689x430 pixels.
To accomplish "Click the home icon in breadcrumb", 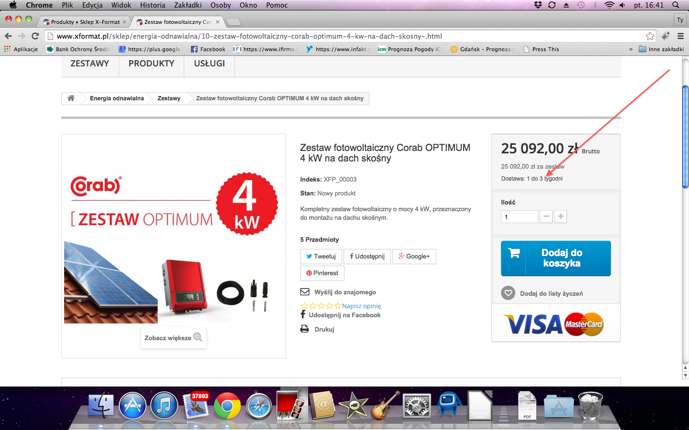I will point(71,98).
